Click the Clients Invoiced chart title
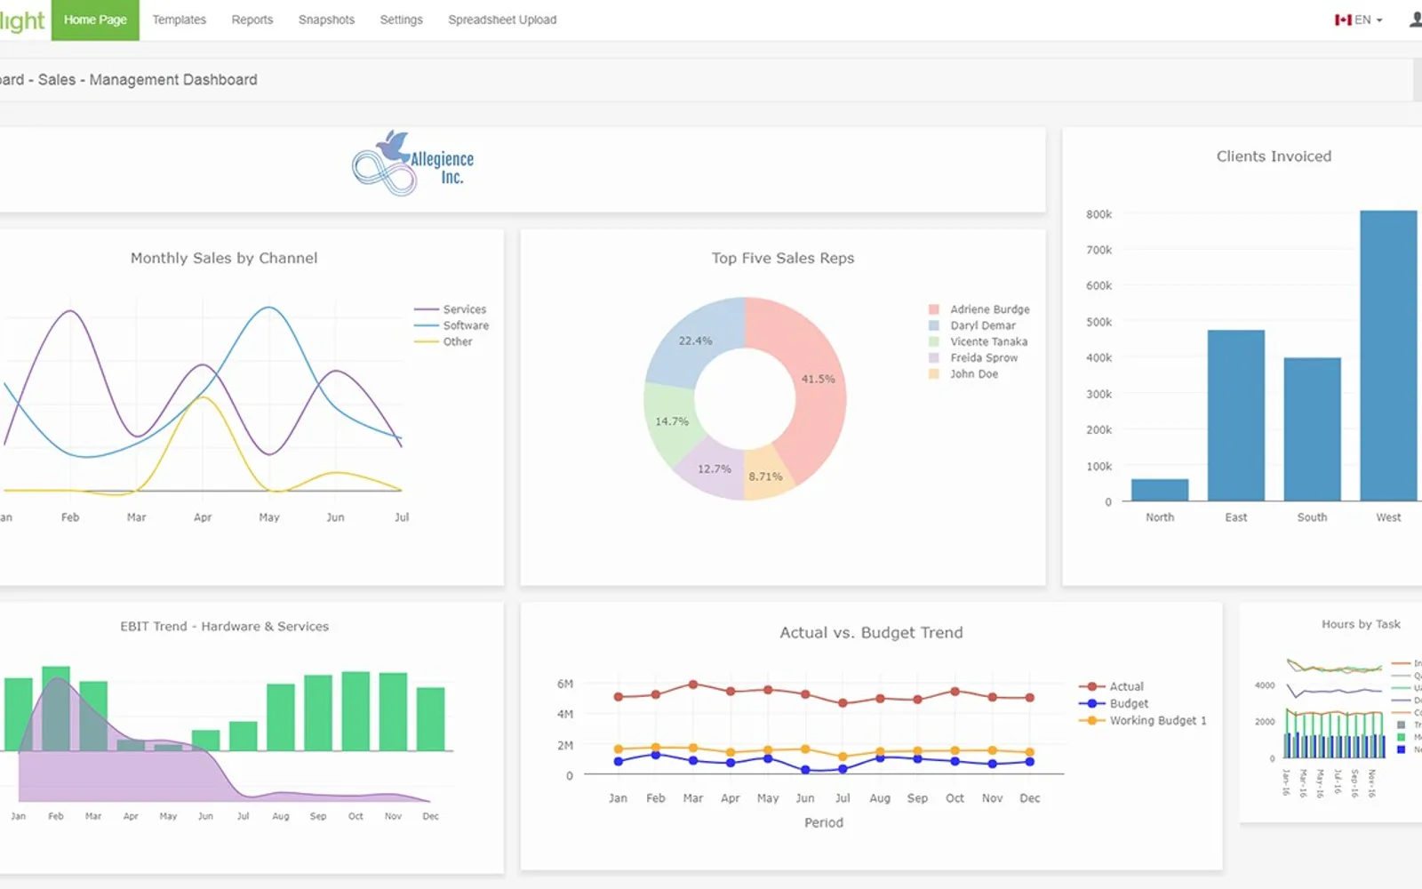This screenshot has height=889, width=1422. click(1274, 156)
